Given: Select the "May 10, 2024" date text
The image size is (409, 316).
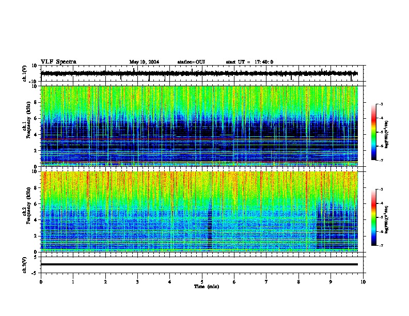Looking at the screenshot, I should [x=144, y=62].
